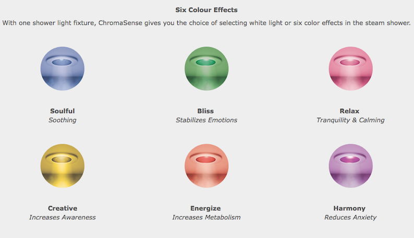Viewport: 414px width, 238px height.
Task: Click the Energize heading label
Action: tap(205, 208)
